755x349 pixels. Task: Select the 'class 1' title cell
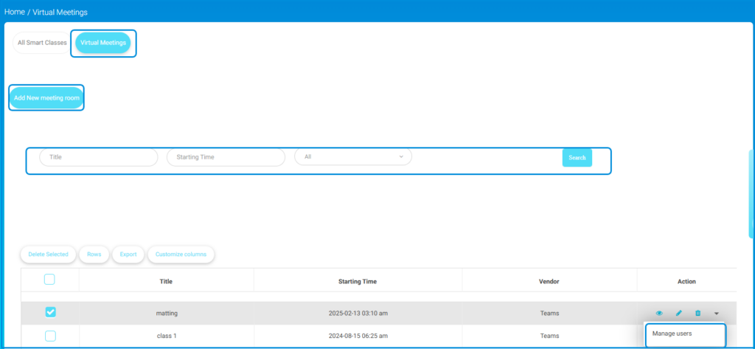click(167, 336)
